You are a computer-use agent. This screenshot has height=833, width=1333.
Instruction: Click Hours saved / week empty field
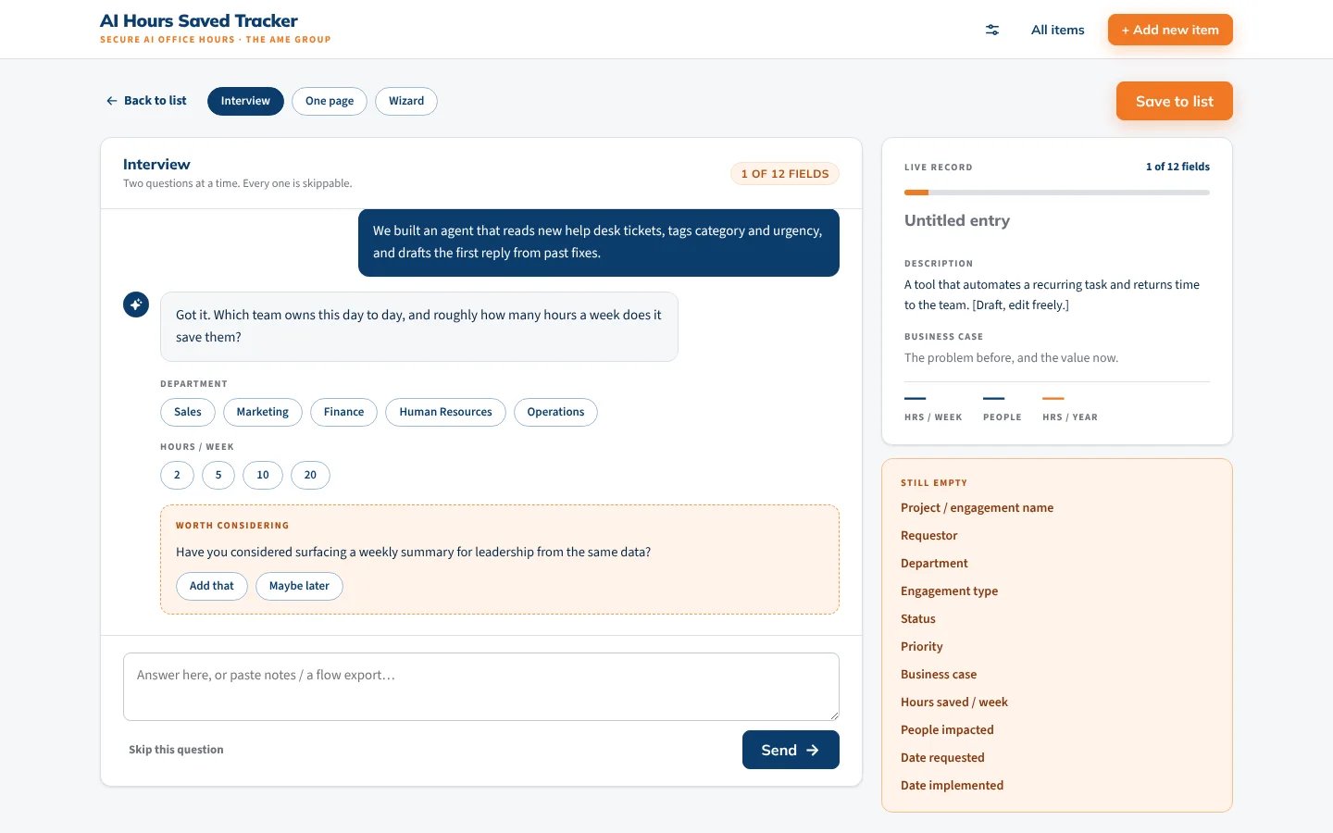pyautogui.click(x=954, y=702)
